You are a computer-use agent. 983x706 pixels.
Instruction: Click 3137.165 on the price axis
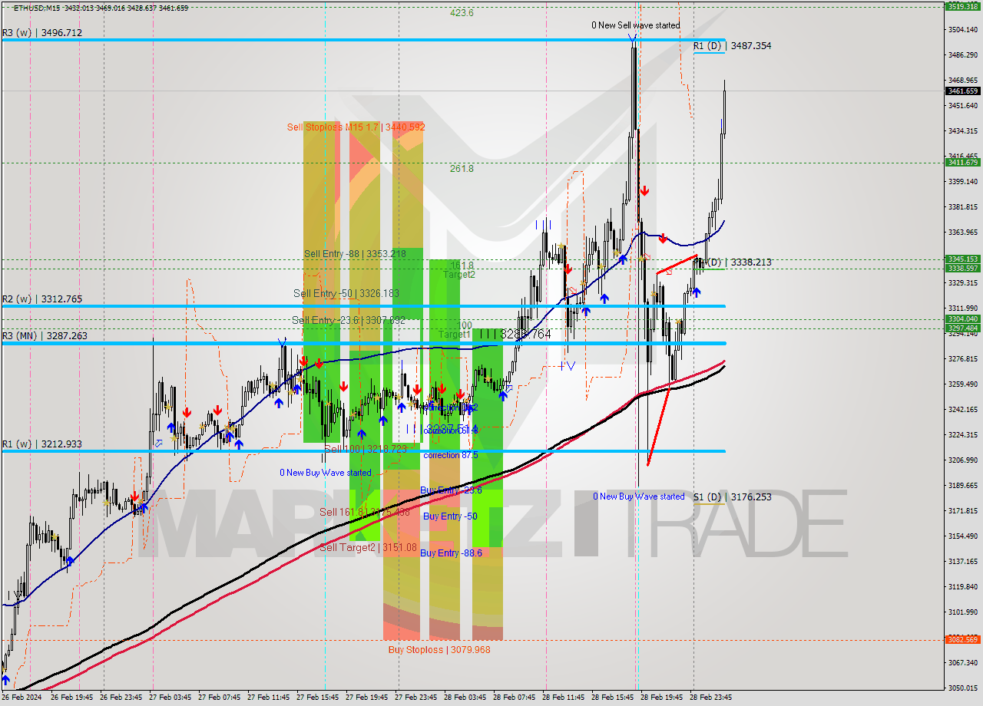962,561
